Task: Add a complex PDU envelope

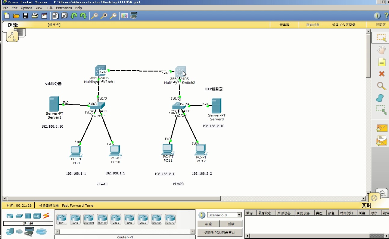Action: (x=381, y=141)
